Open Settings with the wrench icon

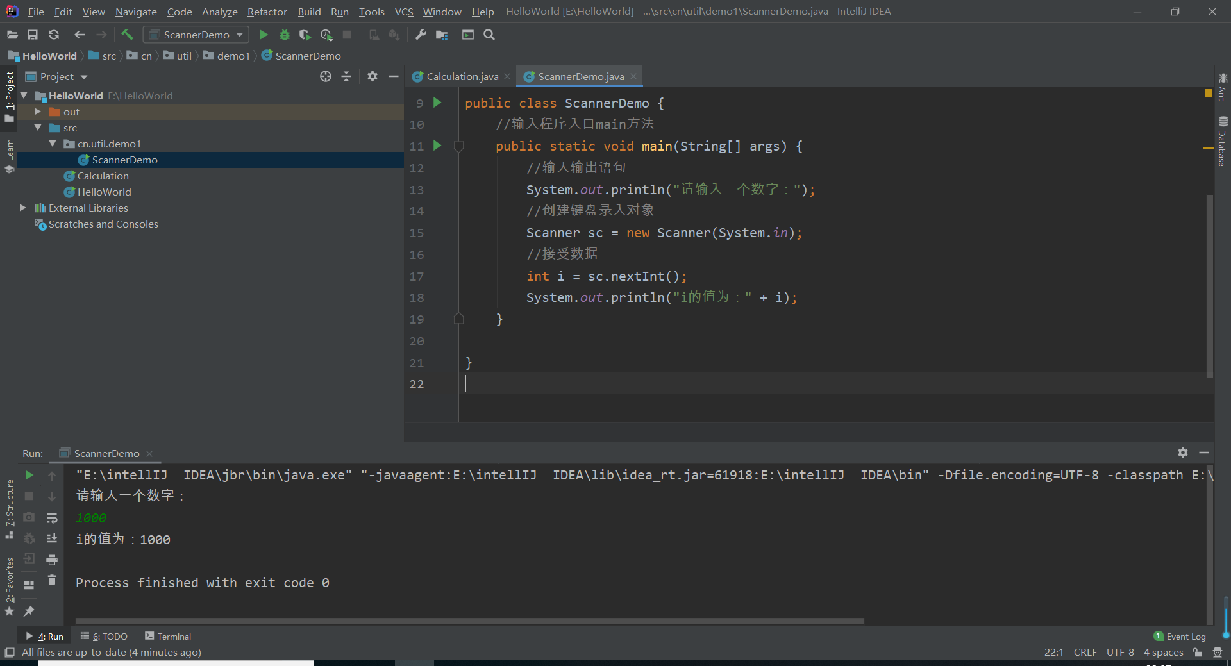click(421, 35)
